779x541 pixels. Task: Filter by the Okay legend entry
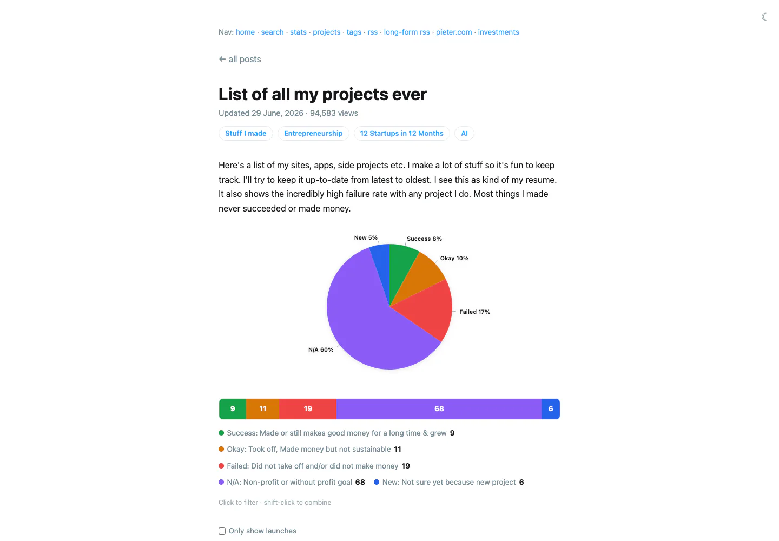310,449
